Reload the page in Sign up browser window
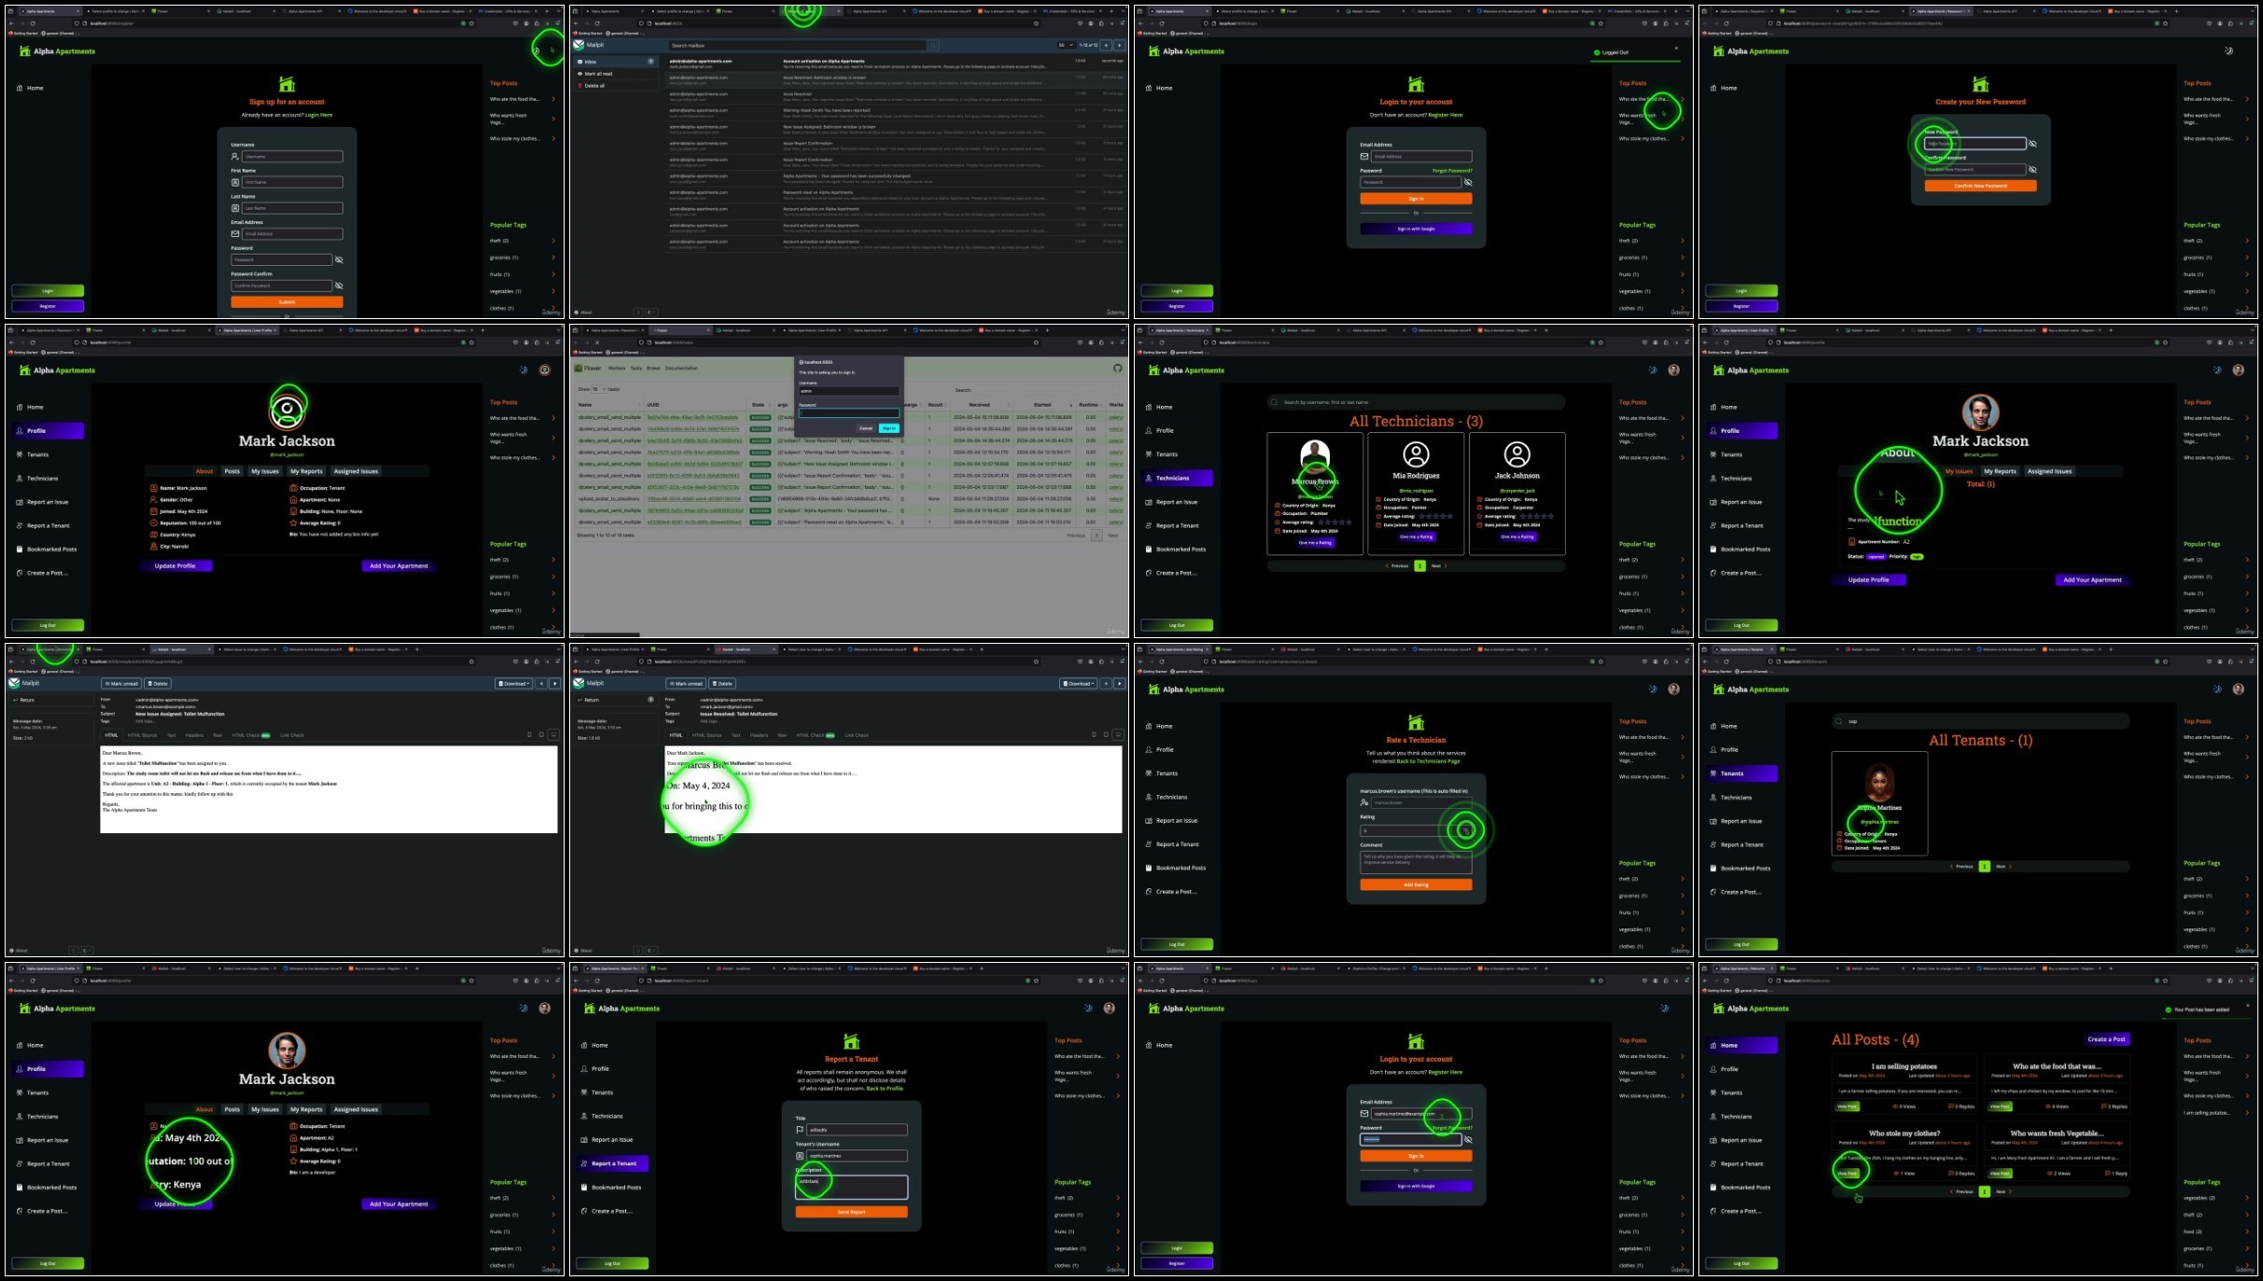The image size is (2263, 1281). [33, 23]
